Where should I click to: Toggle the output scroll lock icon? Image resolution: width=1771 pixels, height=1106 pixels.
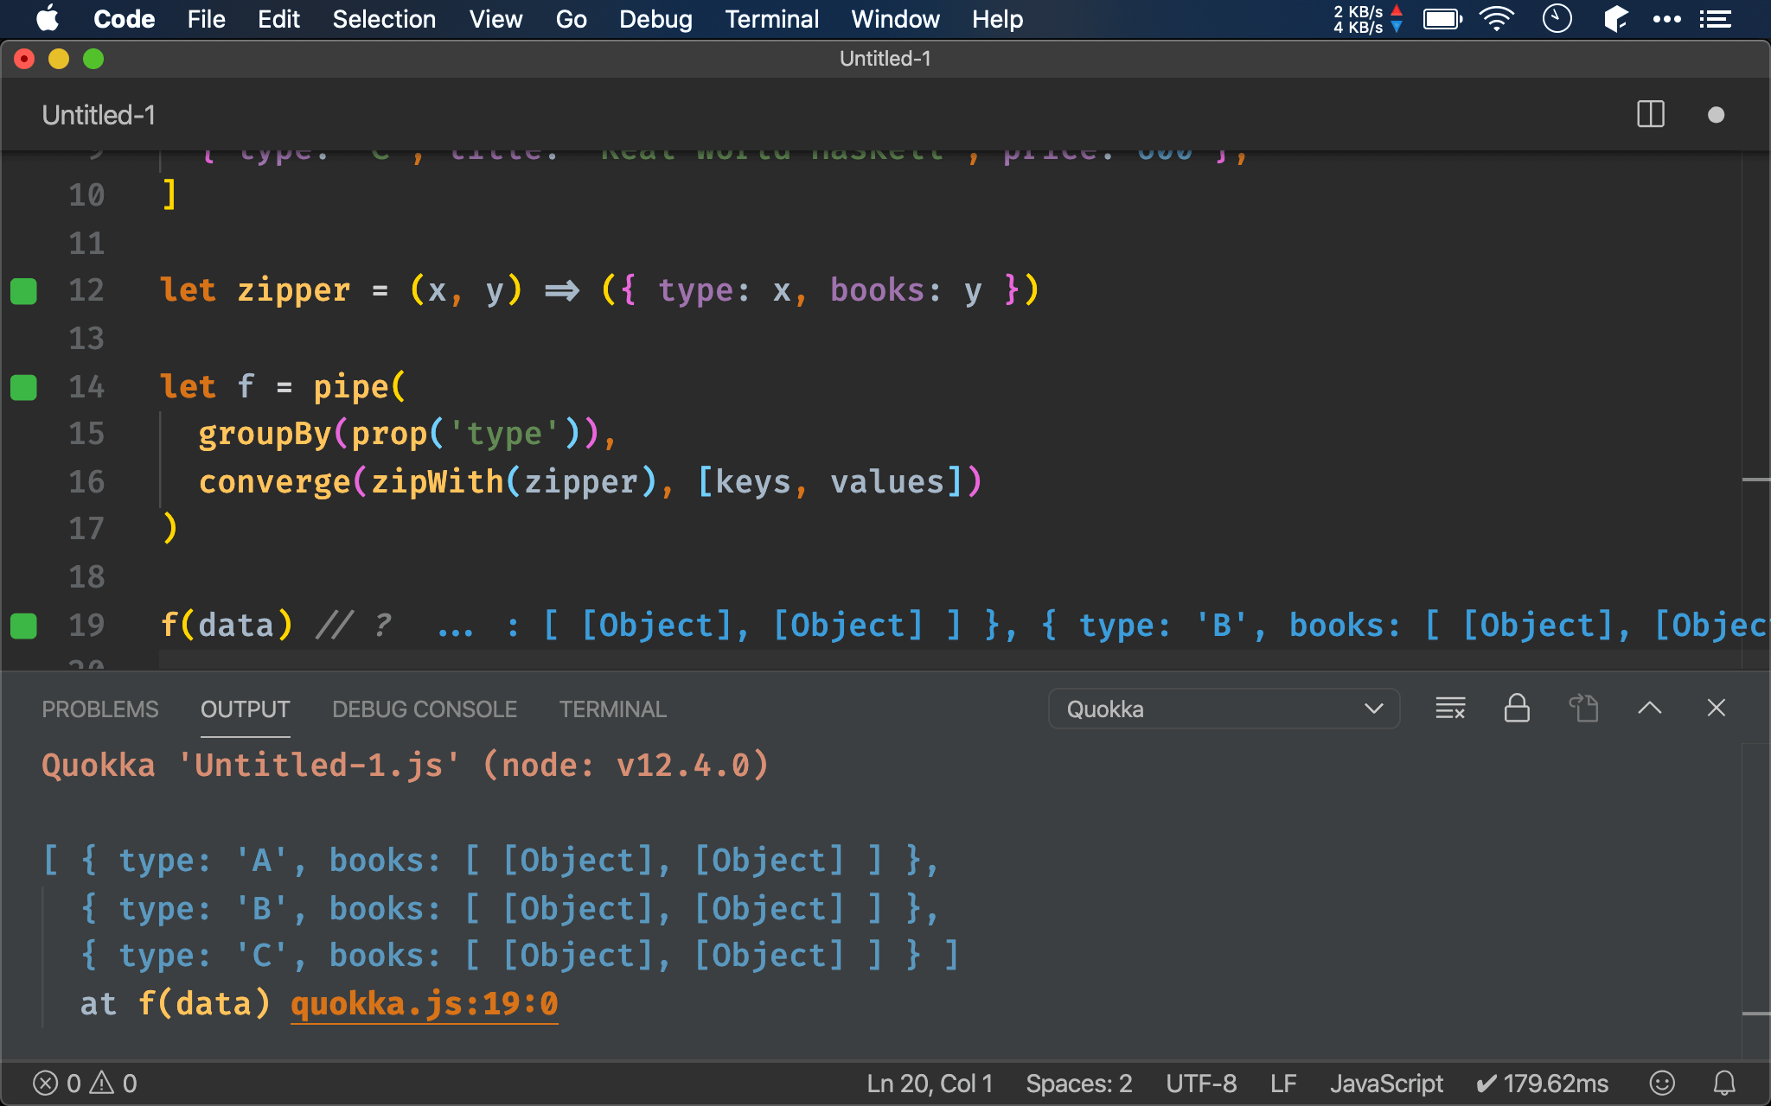point(1517,709)
